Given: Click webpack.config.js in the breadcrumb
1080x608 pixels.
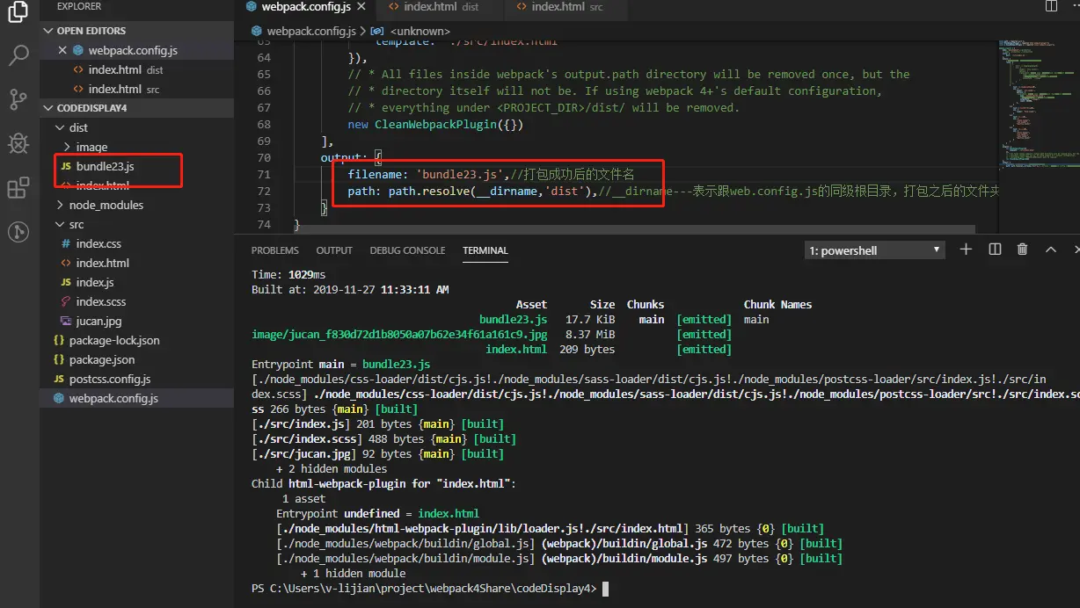Looking at the screenshot, I should pyautogui.click(x=310, y=31).
